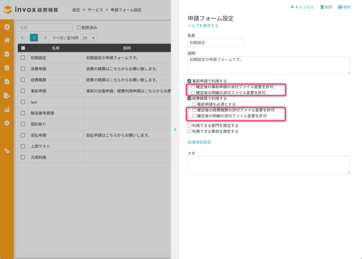362x259 pixels.
Task: Select the 上原テスト row name
Action: 40,146
